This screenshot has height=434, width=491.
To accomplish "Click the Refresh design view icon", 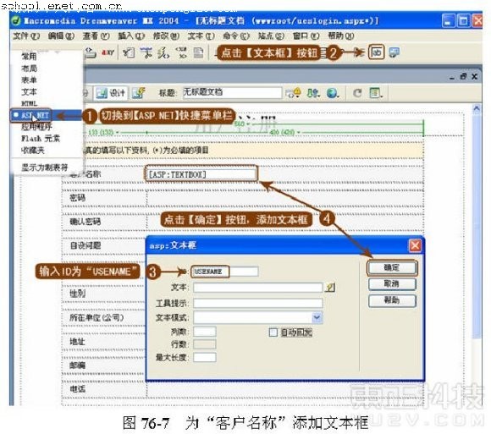I will [x=357, y=93].
